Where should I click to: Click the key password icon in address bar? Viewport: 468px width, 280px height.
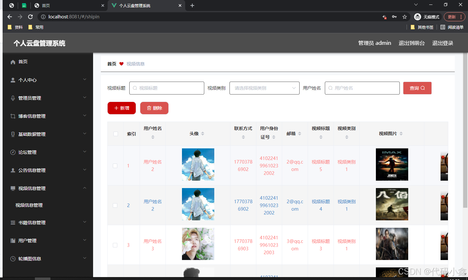[394, 17]
